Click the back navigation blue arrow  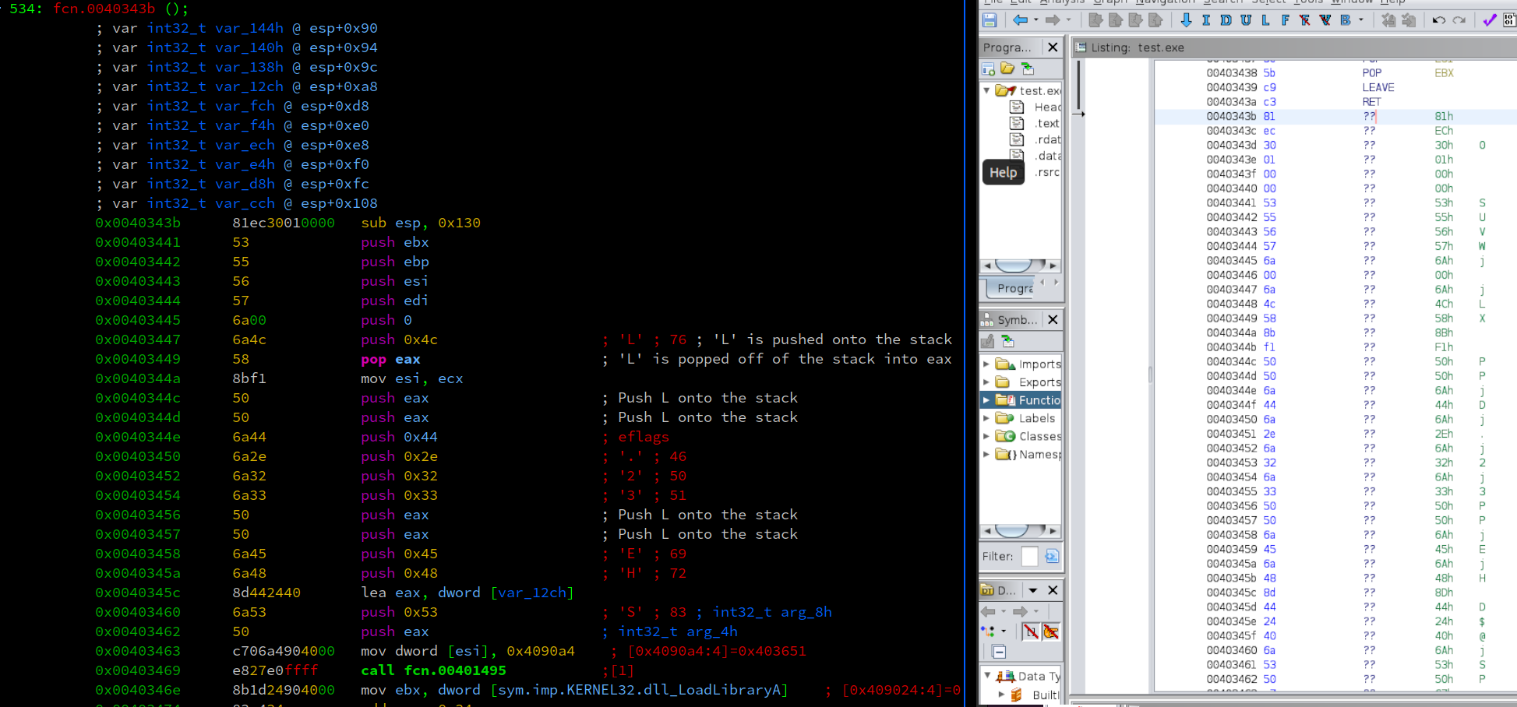1020,20
